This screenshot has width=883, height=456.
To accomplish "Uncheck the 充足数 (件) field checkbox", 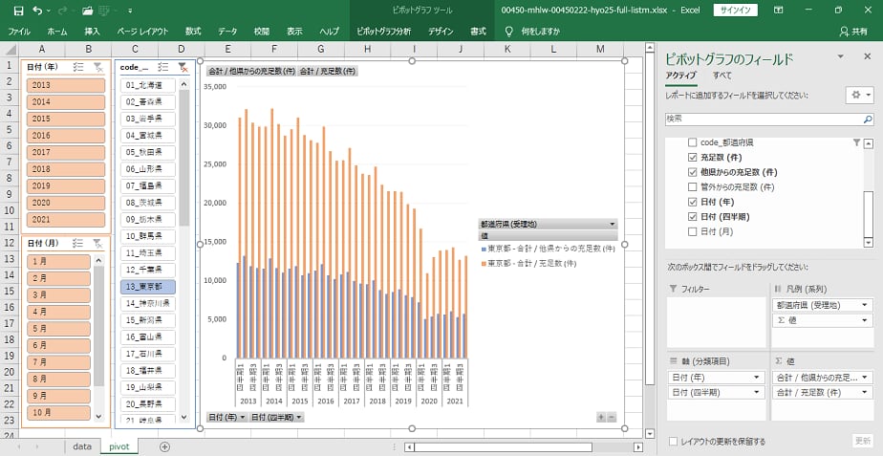I will tap(693, 157).
